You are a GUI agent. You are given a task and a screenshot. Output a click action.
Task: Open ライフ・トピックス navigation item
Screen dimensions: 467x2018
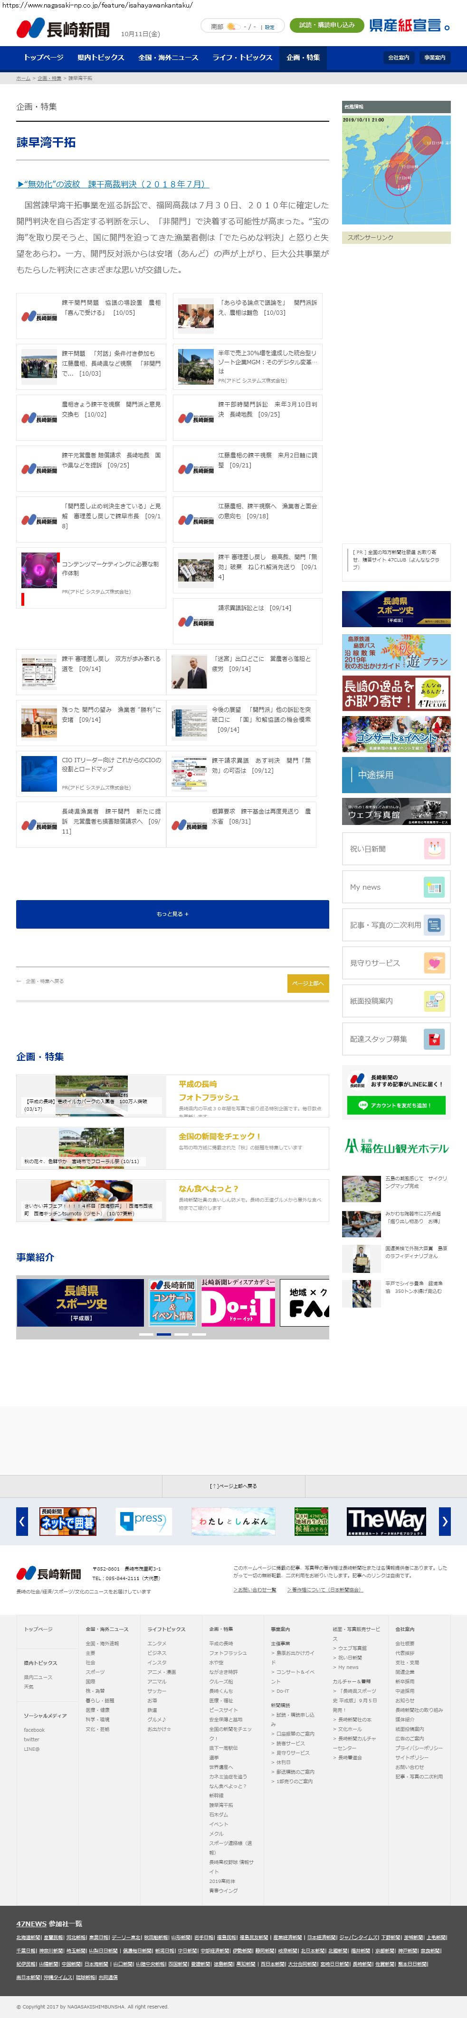(242, 58)
